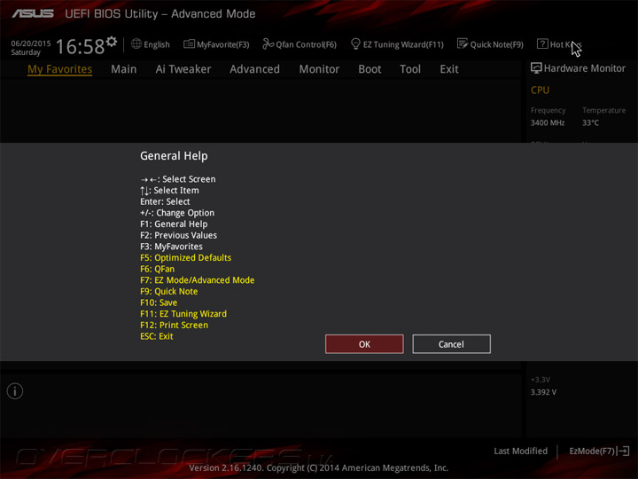Click the ESC: Exit line
The width and height of the screenshot is (638, 479).
click(x=157, y=336)
